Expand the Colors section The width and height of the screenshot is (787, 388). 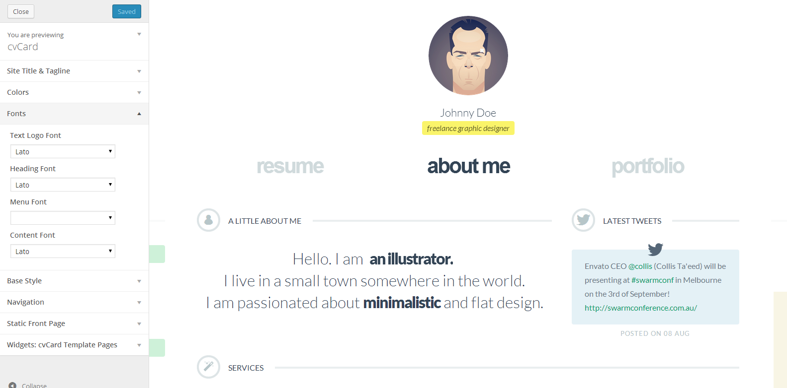74,92
